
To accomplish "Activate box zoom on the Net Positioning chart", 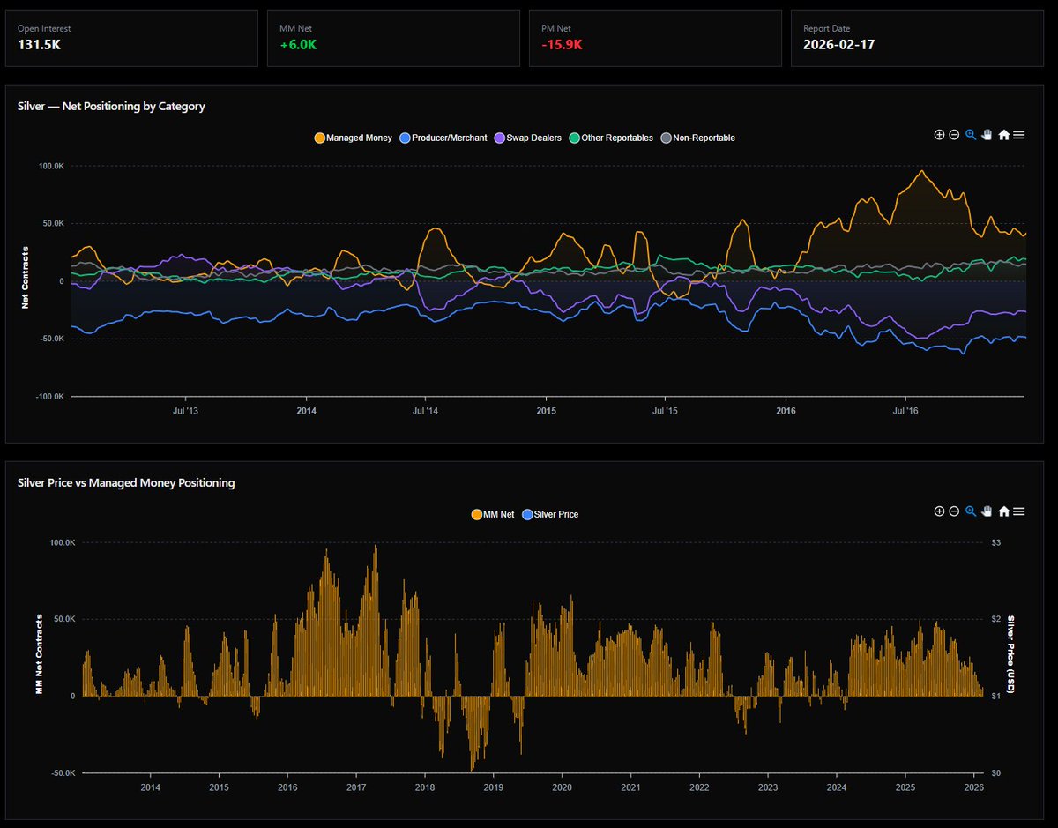I will pos(970,134).
